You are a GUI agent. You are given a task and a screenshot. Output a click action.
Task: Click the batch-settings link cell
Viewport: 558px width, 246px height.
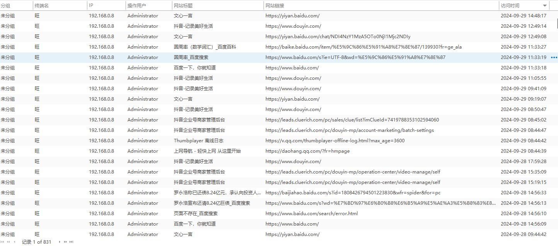[350, 130]
